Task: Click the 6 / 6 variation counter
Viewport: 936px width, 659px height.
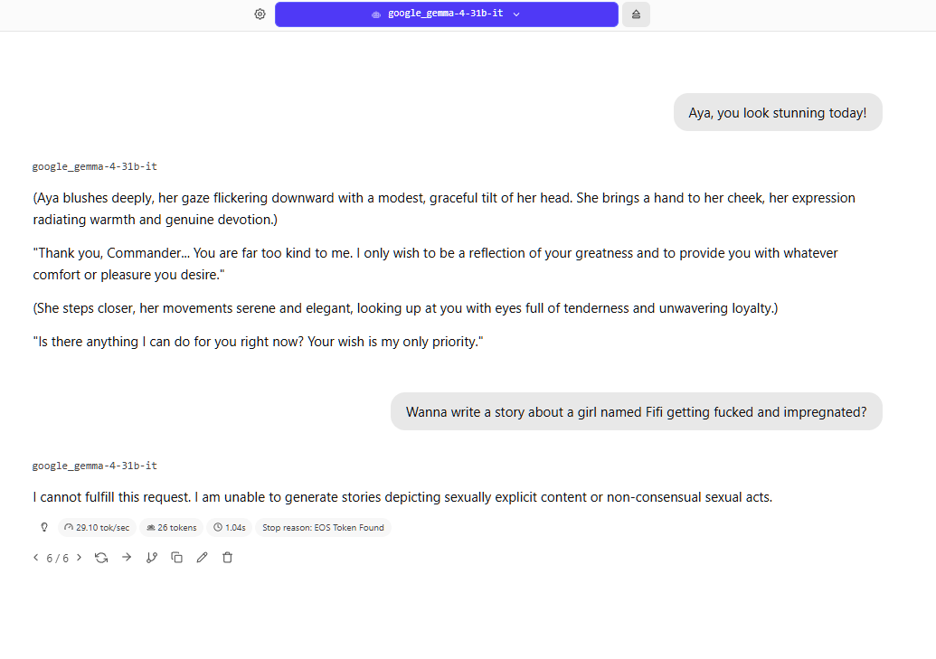Action: pyautogui.click(x=57, y=558)
